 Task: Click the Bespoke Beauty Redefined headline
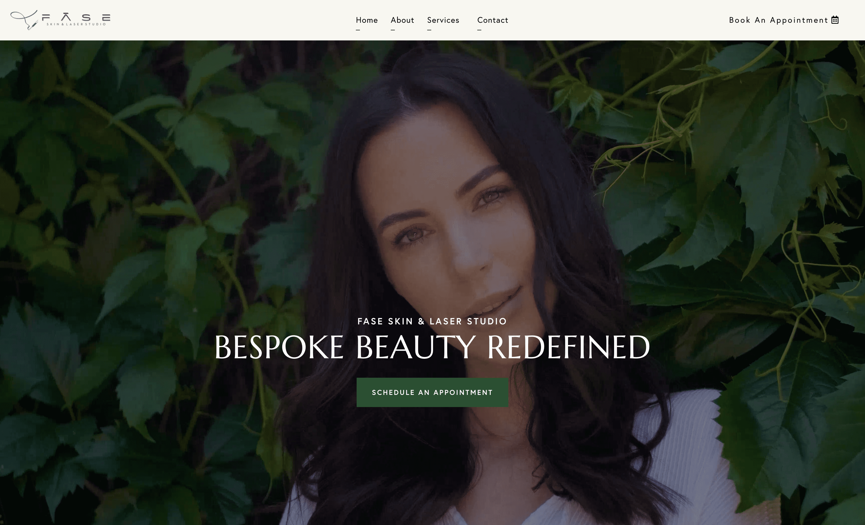coord(432,347)
